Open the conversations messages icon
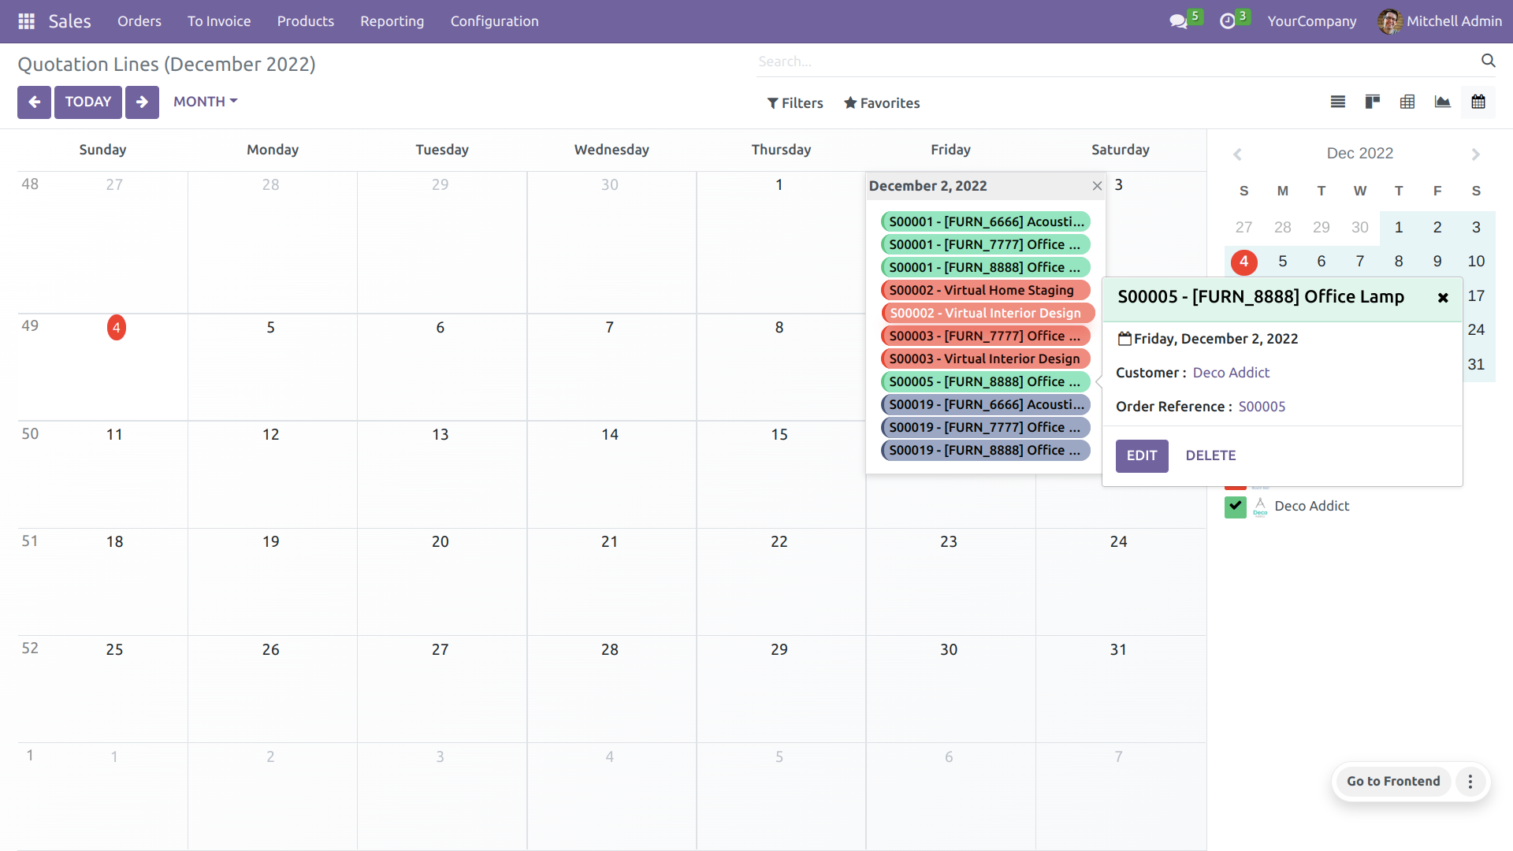Image resolution: width=1513 pixels, height=851 pixels. tap(1178, 21)
